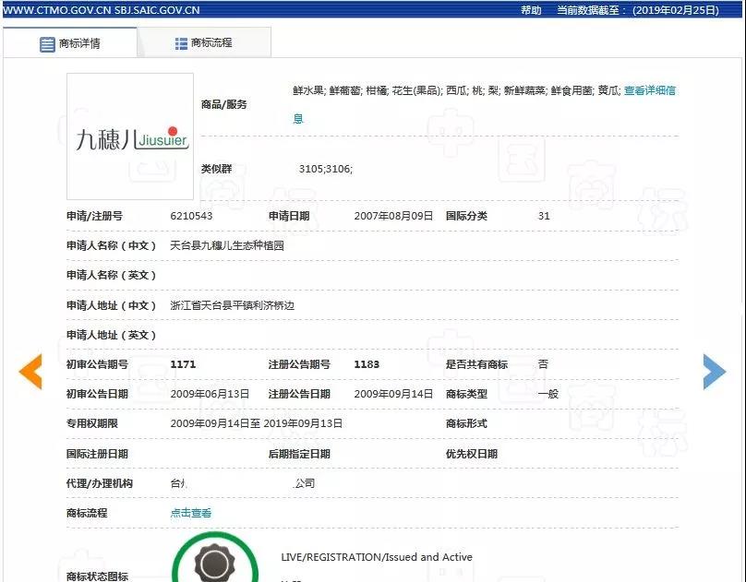The height and width of the screenshot is (582, 746).
Task: Click the application date 2007年08月09日
Action: (393, 216)
